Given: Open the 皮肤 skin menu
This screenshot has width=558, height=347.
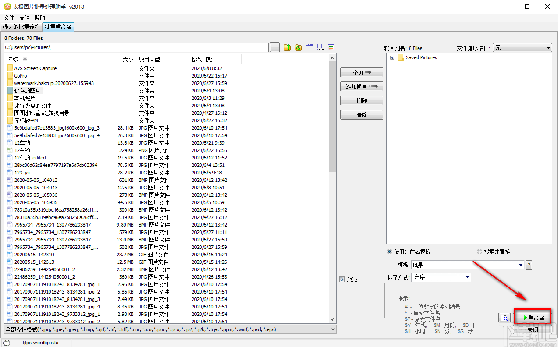Looking at the screenshot, I should pyautogui.click(x=24, y=18).
